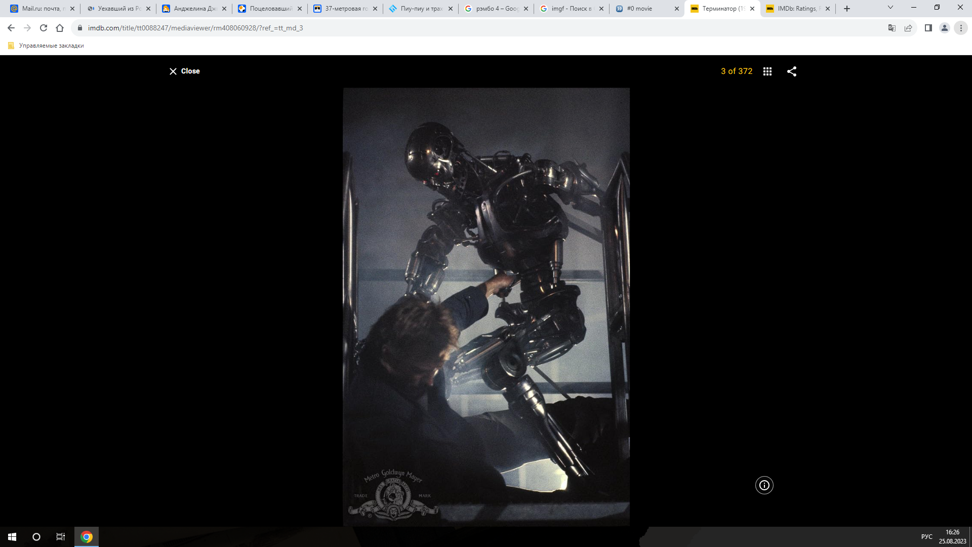Image resolution: width=972 pixels, height=547 pixels.
Task: Open the Chrome profile menu
Action: pos(945,28)
